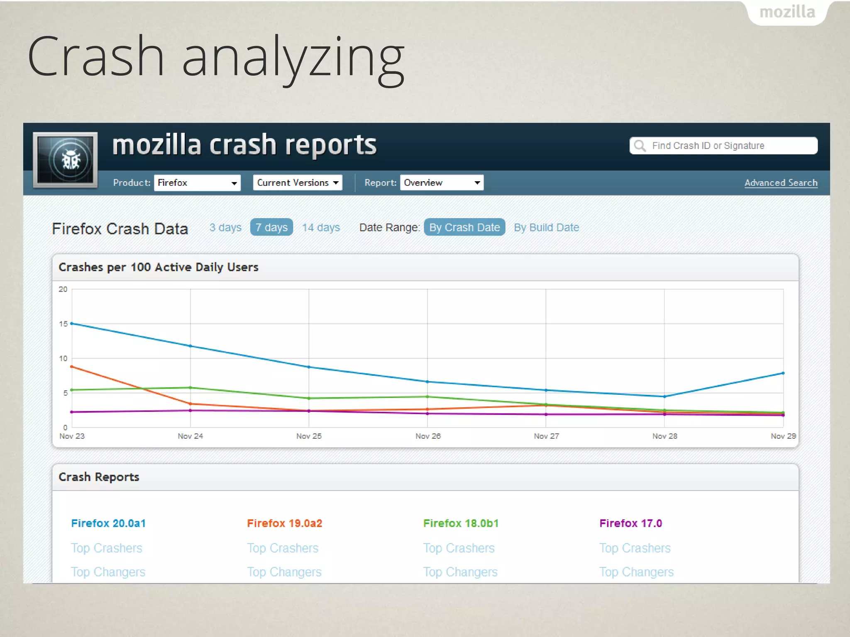Click the mozilla crash reports bug logo
Screen dimensions: 850x637
pyautogui.click(x=66, y=160)
